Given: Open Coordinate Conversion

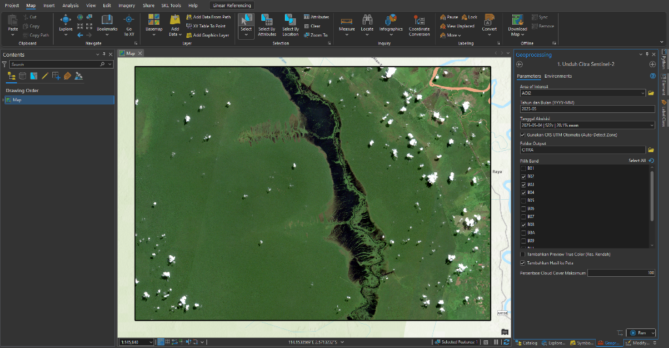Looking at the screenshot, I should click(419, 25).
